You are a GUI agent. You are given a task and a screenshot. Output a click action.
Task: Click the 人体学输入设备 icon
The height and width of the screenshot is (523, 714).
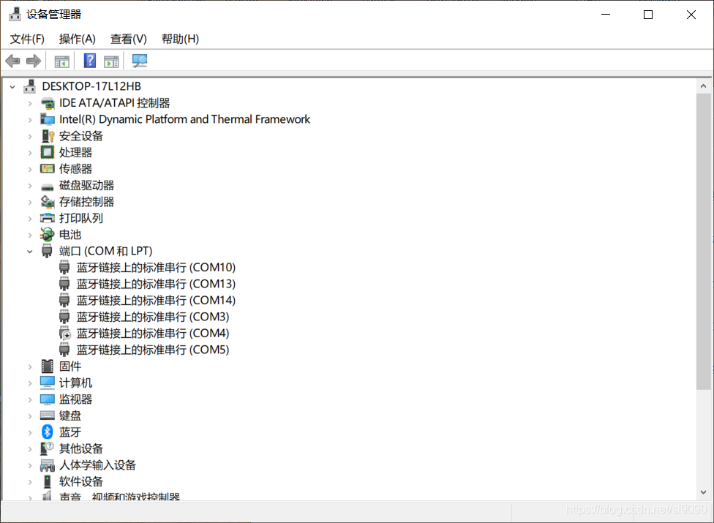pyautogui.click(x=48, y=465)
